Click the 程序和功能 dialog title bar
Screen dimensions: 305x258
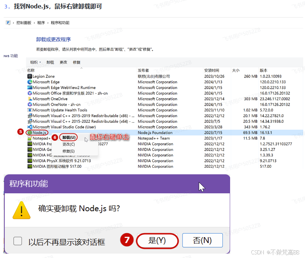117,184
